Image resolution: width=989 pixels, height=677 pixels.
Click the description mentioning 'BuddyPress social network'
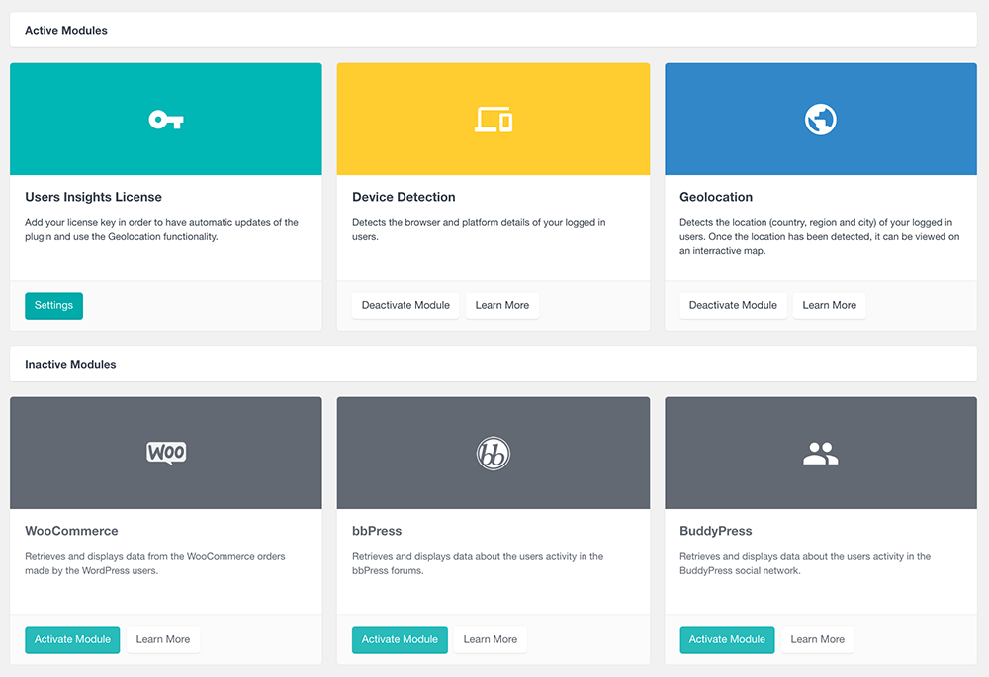pos(805,563)
